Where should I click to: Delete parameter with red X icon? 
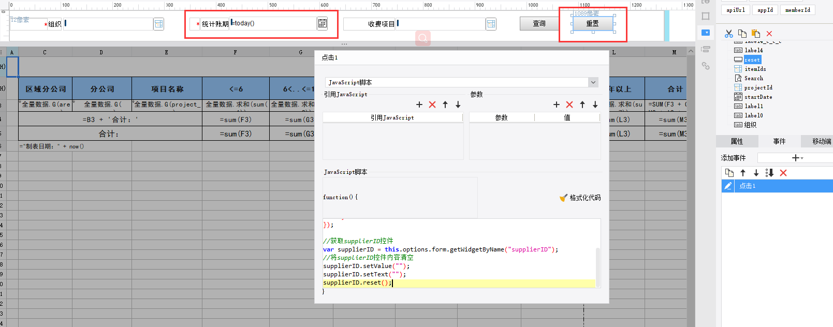(569, 105)
